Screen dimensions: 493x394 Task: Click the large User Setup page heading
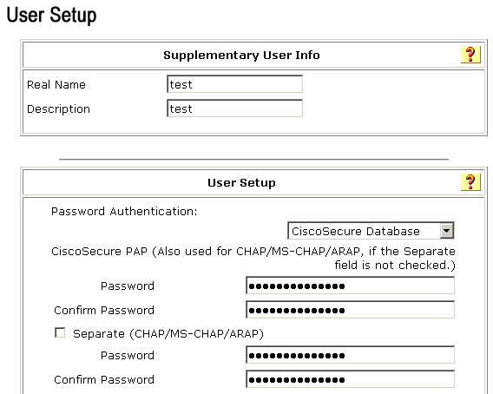click(51, 15)
